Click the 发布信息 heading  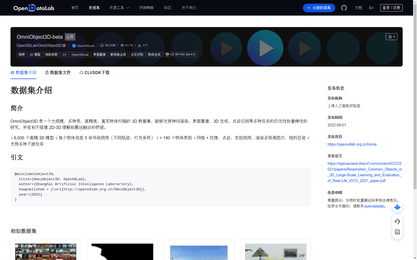336,88
